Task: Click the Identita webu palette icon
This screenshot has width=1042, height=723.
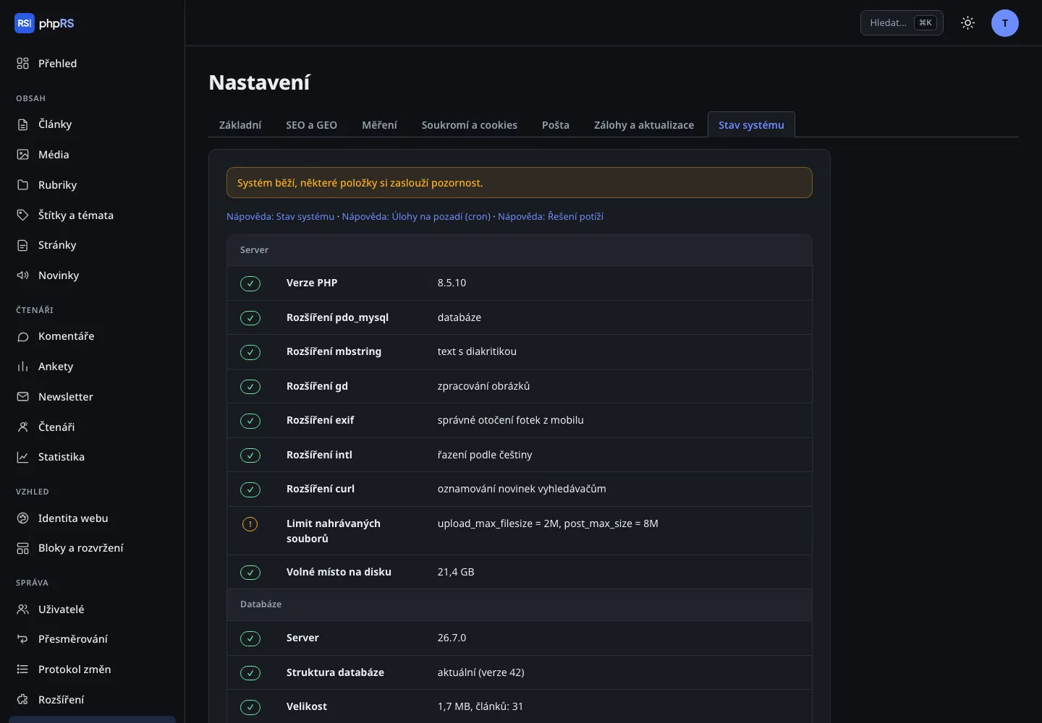Action: click(23, 518)
